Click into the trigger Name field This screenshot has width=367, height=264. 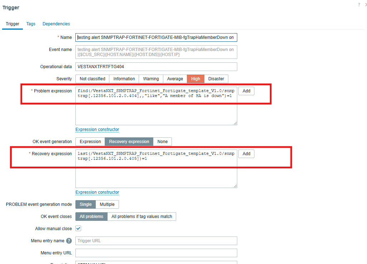tap(156, 37)
